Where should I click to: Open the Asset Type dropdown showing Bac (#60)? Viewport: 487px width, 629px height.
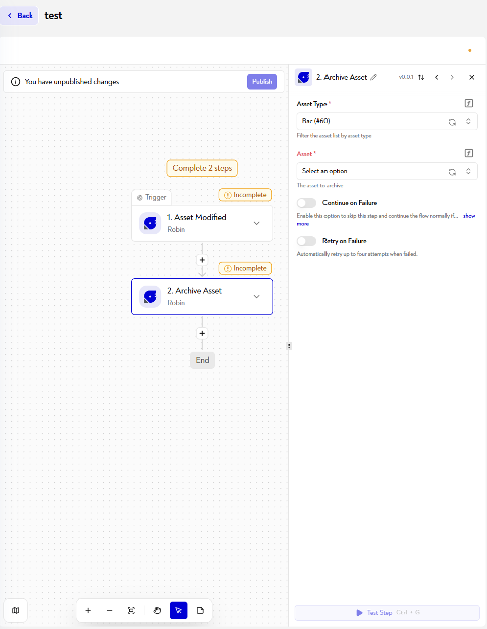[387, 121]
